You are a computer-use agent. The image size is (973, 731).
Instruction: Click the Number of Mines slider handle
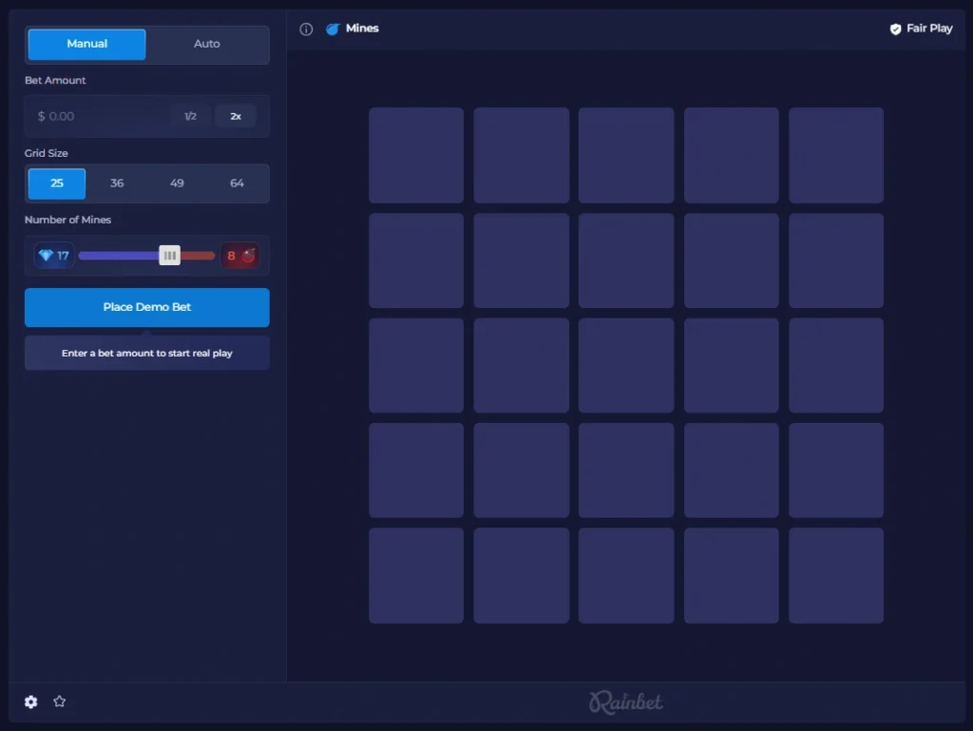(169, 256)
